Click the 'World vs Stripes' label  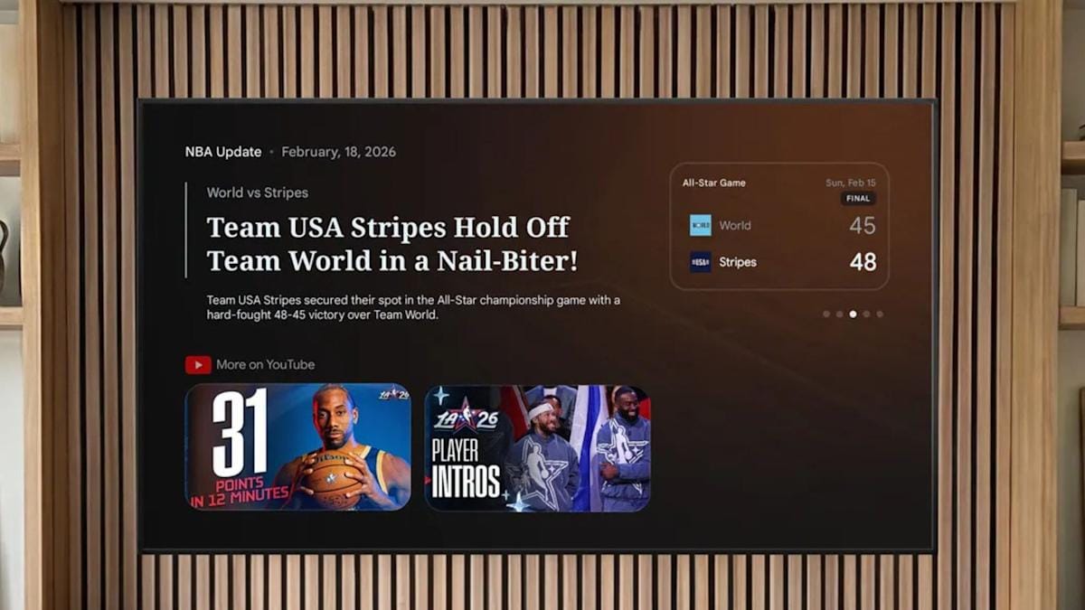[257, 192]
